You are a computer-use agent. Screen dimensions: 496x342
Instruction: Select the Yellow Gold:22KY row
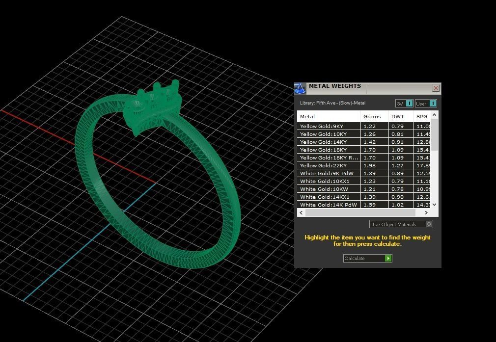tap(364, 166)
